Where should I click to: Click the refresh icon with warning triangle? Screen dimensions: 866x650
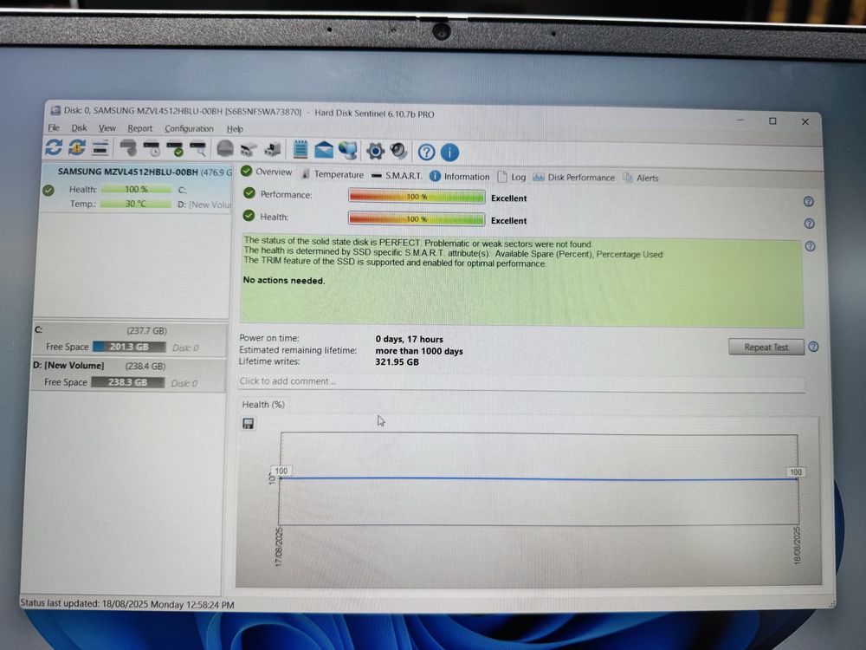click(x=77, y=147)
